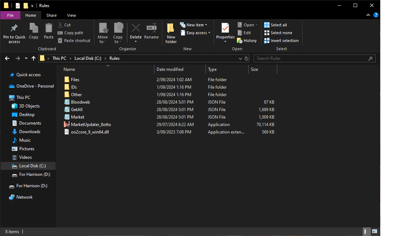Click Select all

275,25
